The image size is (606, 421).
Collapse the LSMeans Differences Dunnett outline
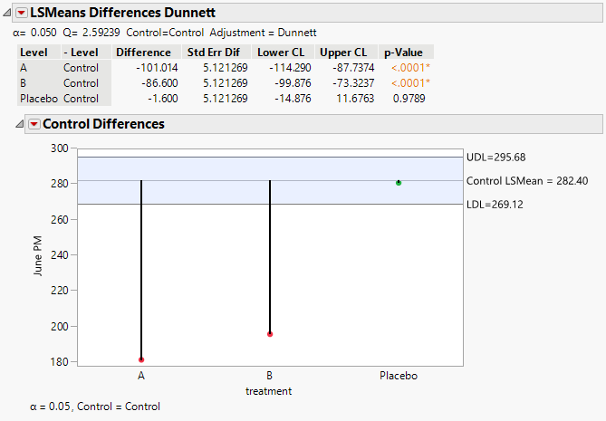pos(8,14)
